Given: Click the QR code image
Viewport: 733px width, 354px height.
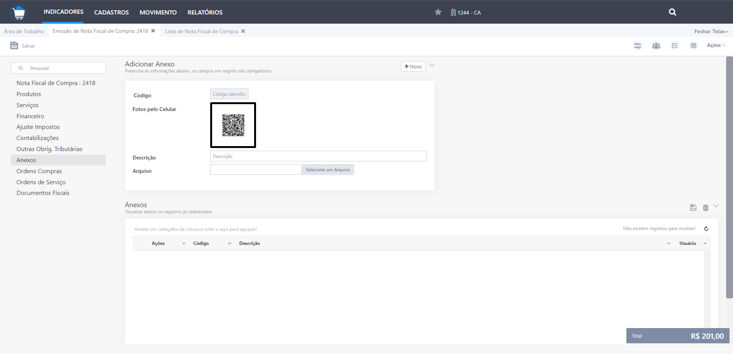Looking at the screenshot, I should pos(233,125).
